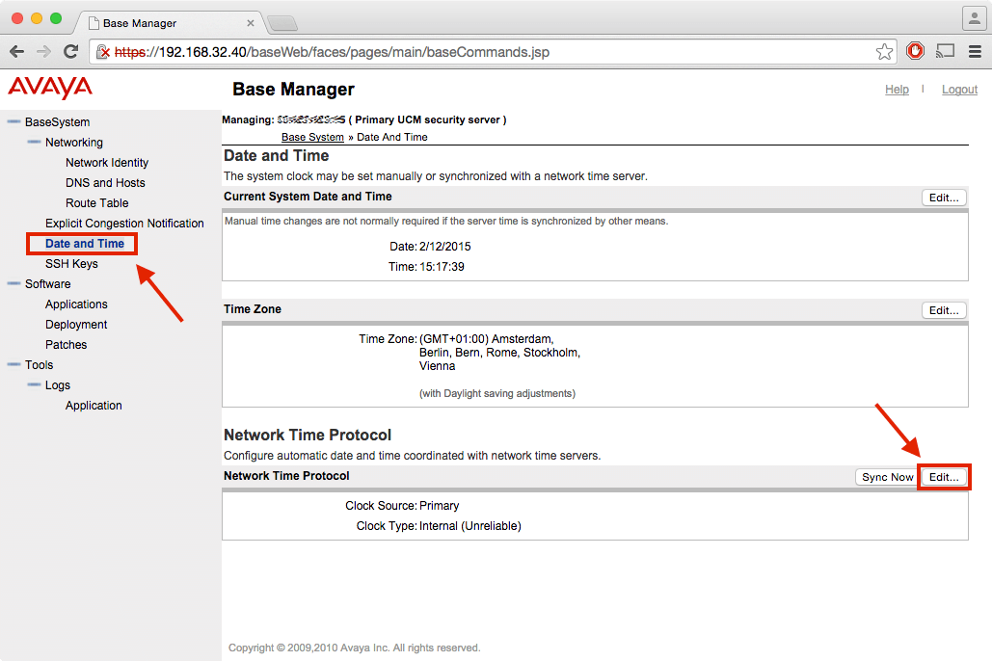The height and width of the screenshot is (661, 992).
Task: Click the browser forward arrow
Action: coord(43,52)
